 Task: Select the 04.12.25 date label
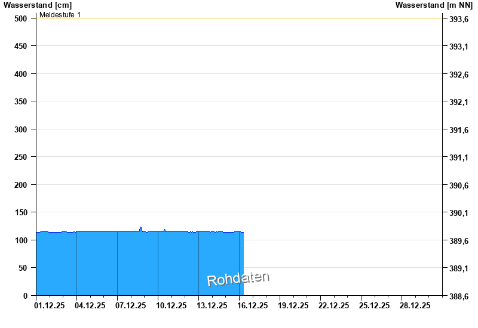pyautogui.click(x=90, y=305)
